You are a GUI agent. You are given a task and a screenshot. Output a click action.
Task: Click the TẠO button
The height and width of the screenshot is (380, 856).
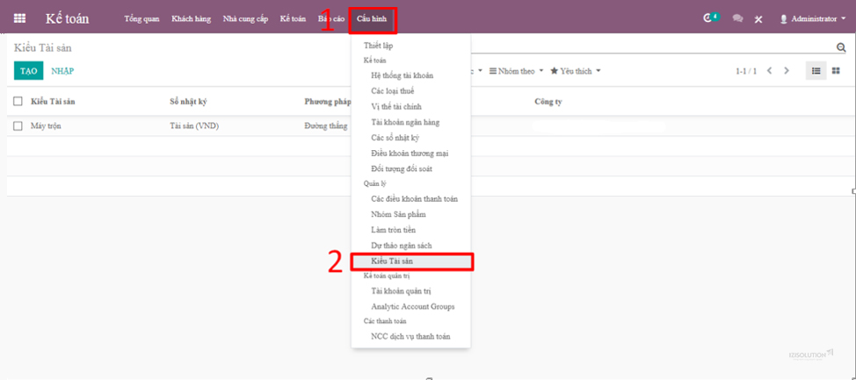coord(28,71)
